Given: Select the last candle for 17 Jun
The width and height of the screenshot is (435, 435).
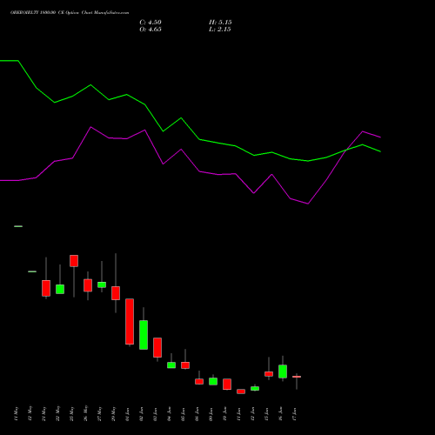Looking at the screenshot, I should 297,377.
